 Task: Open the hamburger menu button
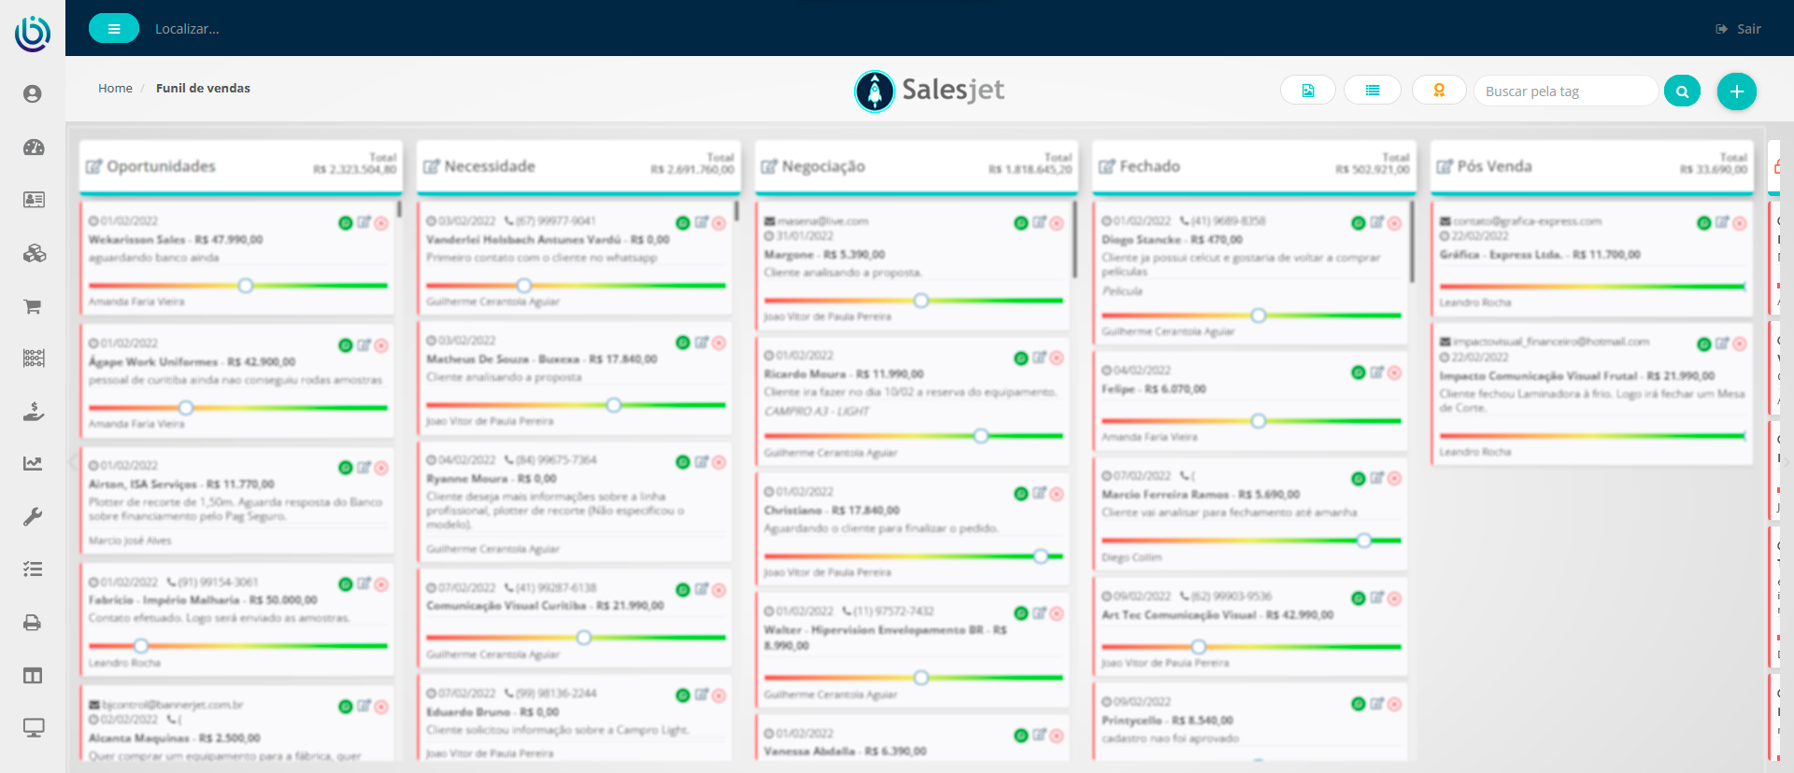(x=114, y=29)
